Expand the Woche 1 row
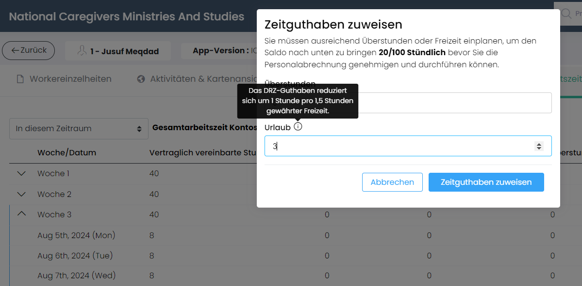The height and width of the screenshot is (286, 582). (21, 173)
